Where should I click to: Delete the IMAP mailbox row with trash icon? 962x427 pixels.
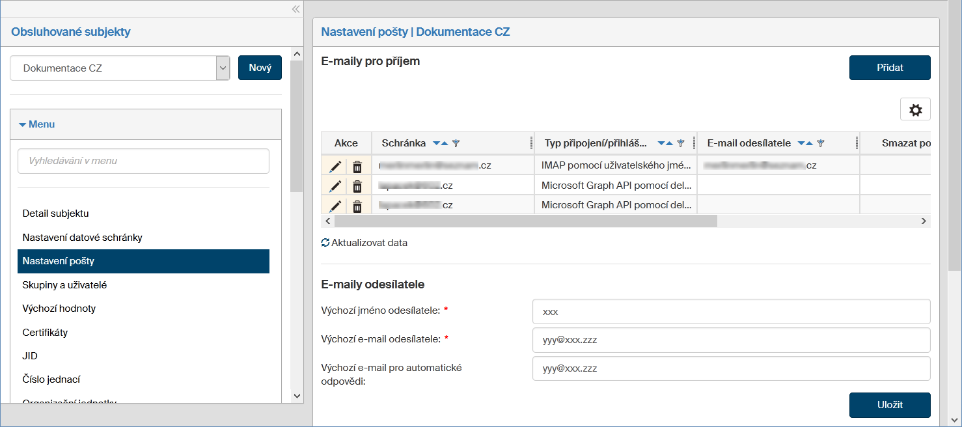(x=357, y=166)
